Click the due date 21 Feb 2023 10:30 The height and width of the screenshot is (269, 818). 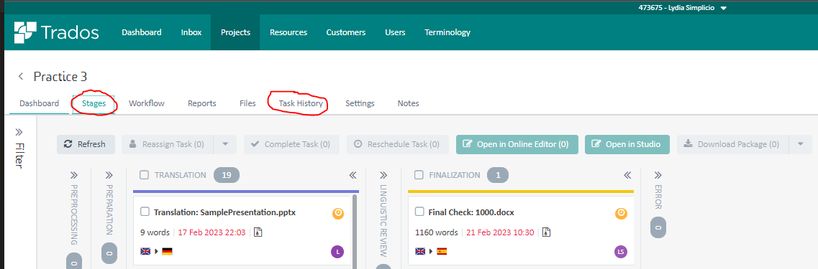pos(500,232)
